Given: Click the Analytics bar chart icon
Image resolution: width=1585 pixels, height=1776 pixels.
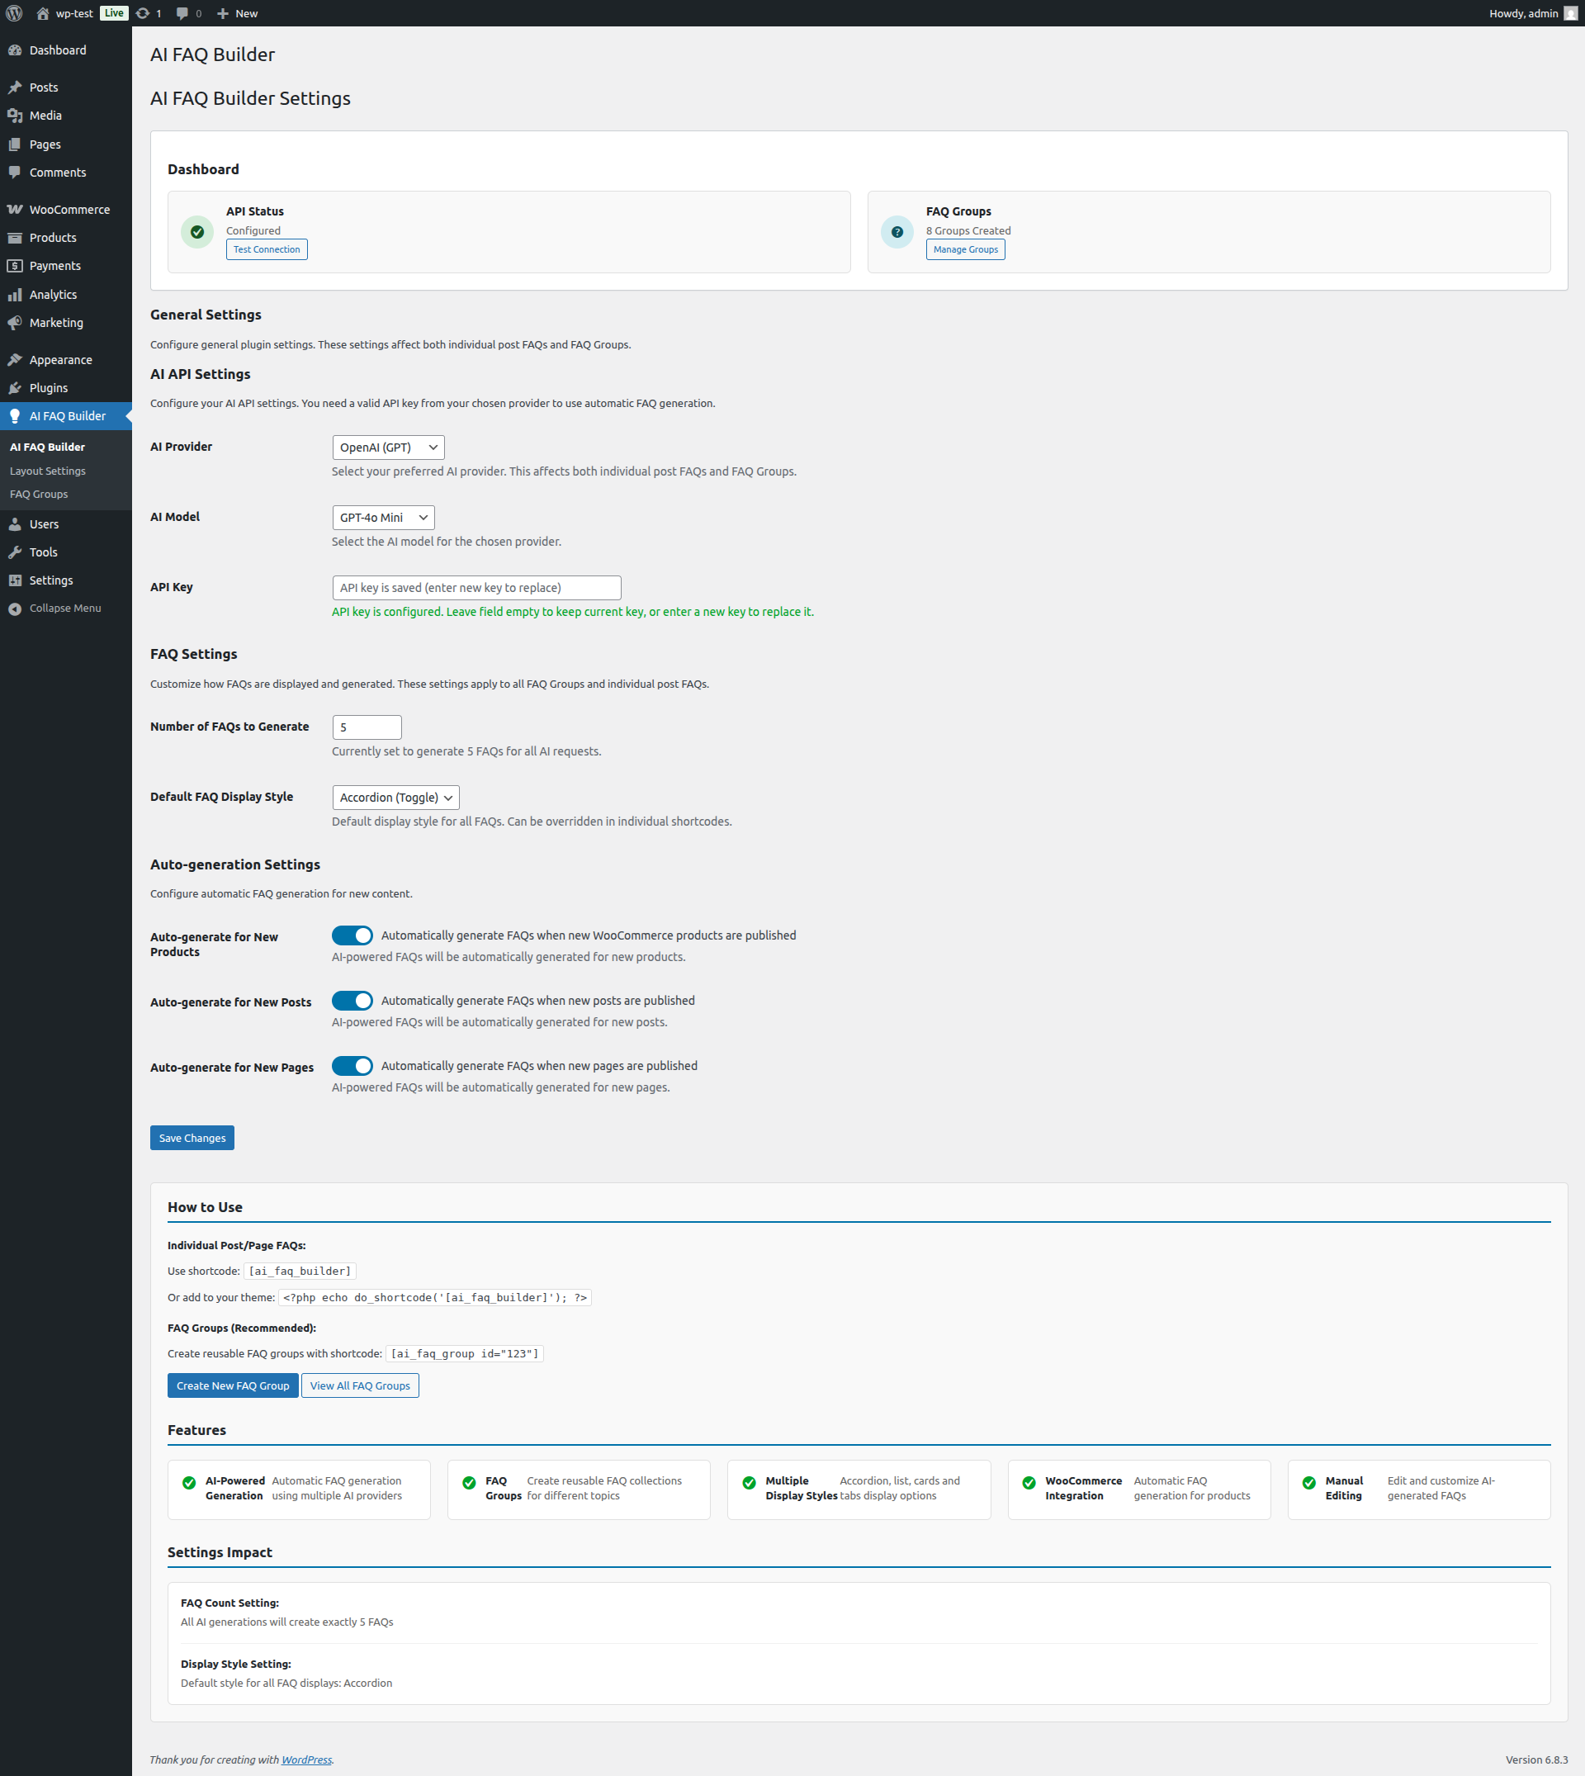Looking at the screenshot, I should [15, 295].
